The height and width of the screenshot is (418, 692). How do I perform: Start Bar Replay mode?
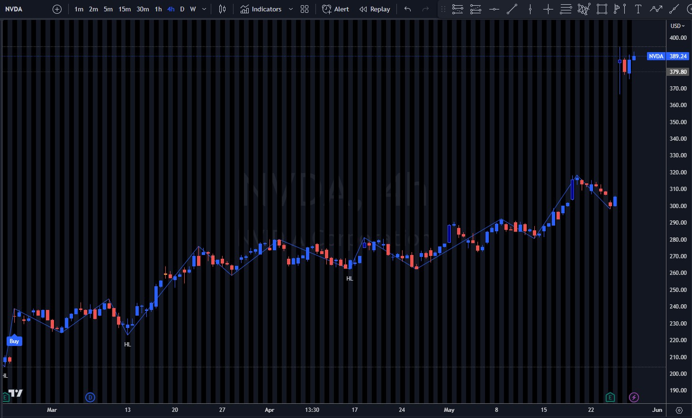click(375, 9)
